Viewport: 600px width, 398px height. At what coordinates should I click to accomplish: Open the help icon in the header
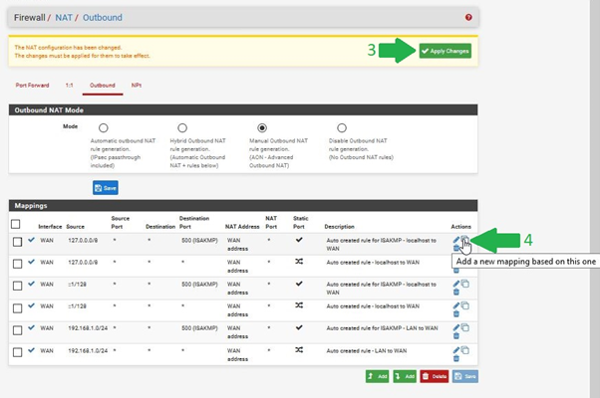[x=468, y=17]
